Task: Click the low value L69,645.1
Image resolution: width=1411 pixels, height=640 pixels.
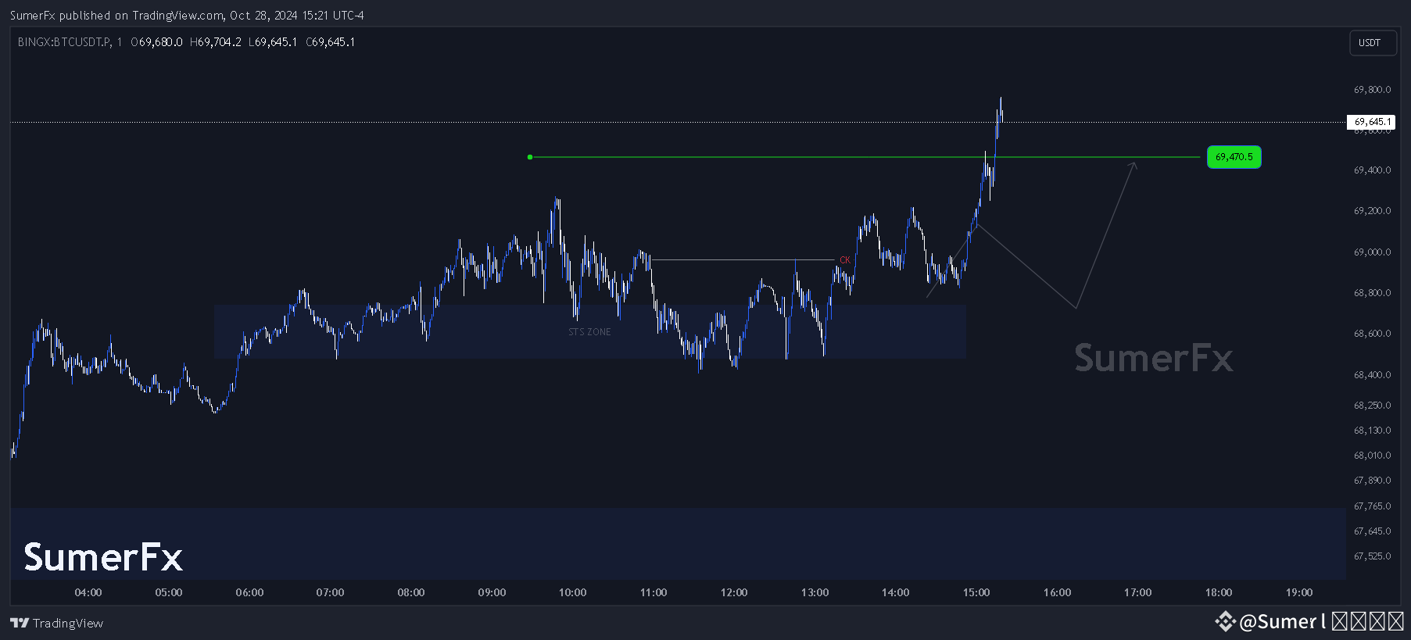Action: [273, 42]
